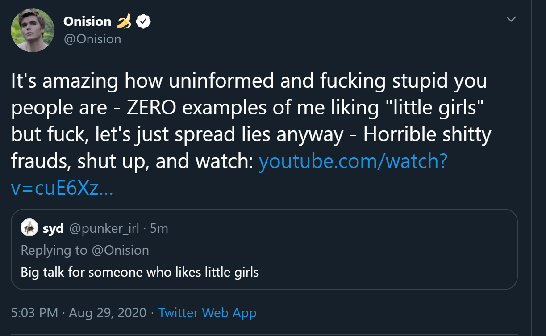
Task: Open Onision's profile picture
Action: (32, 30)
